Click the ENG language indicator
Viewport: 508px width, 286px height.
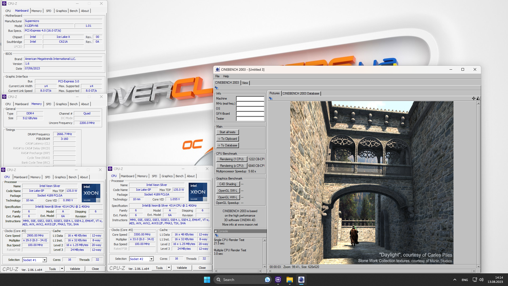(465, 280)
